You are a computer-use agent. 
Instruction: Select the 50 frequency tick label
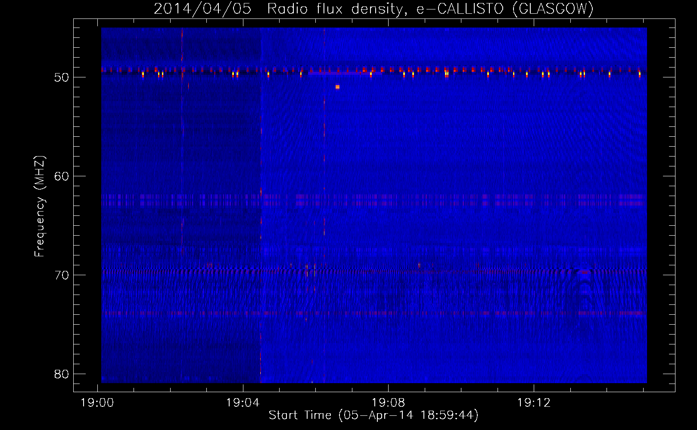[62, 78]
